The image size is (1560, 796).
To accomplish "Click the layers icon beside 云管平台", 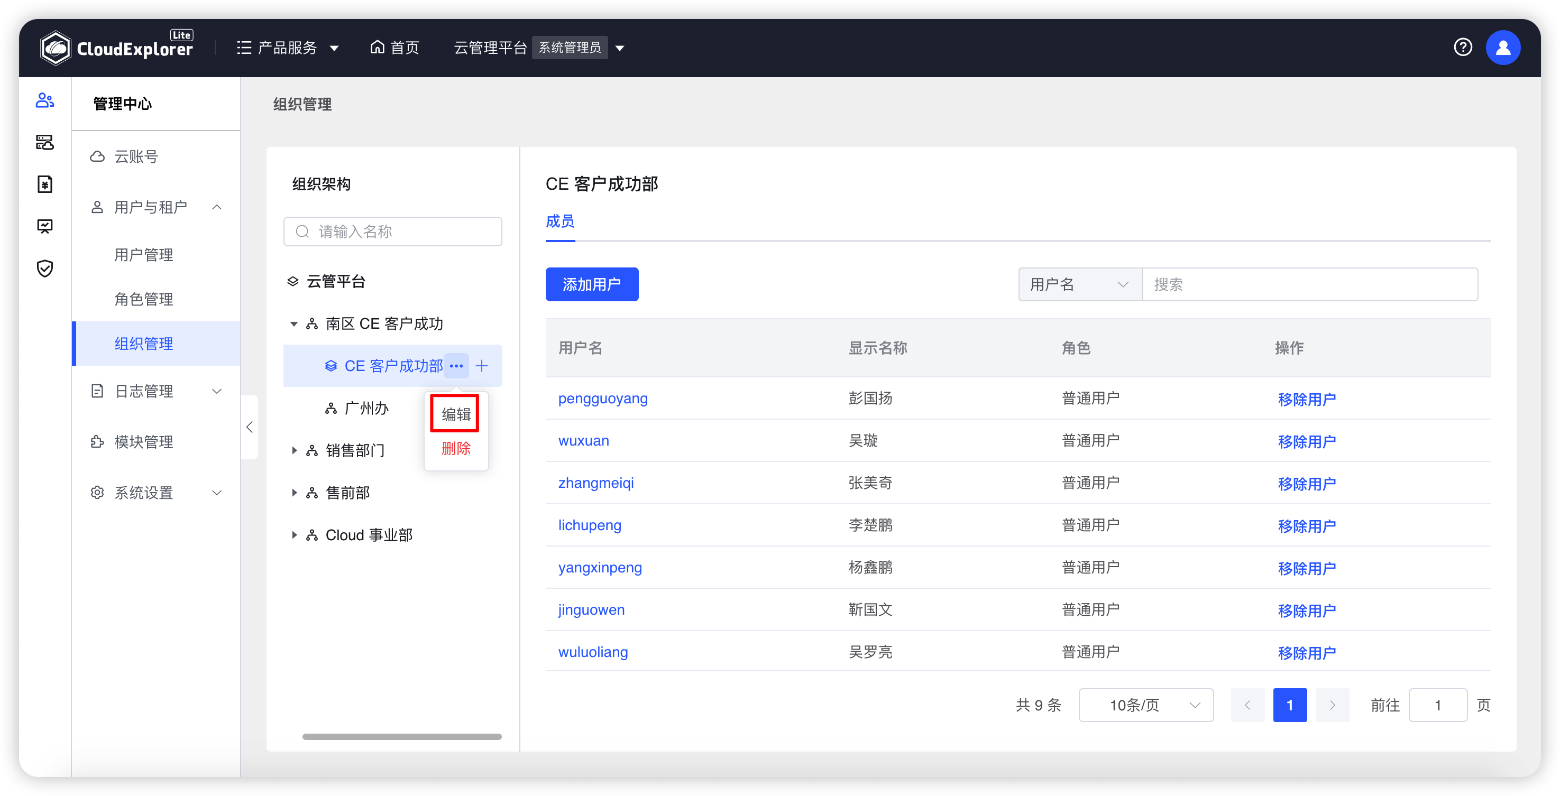I will click(x=292, y=282).
